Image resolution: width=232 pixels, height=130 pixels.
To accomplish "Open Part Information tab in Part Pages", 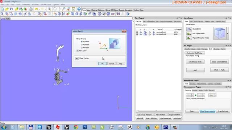I will [149, 21].
